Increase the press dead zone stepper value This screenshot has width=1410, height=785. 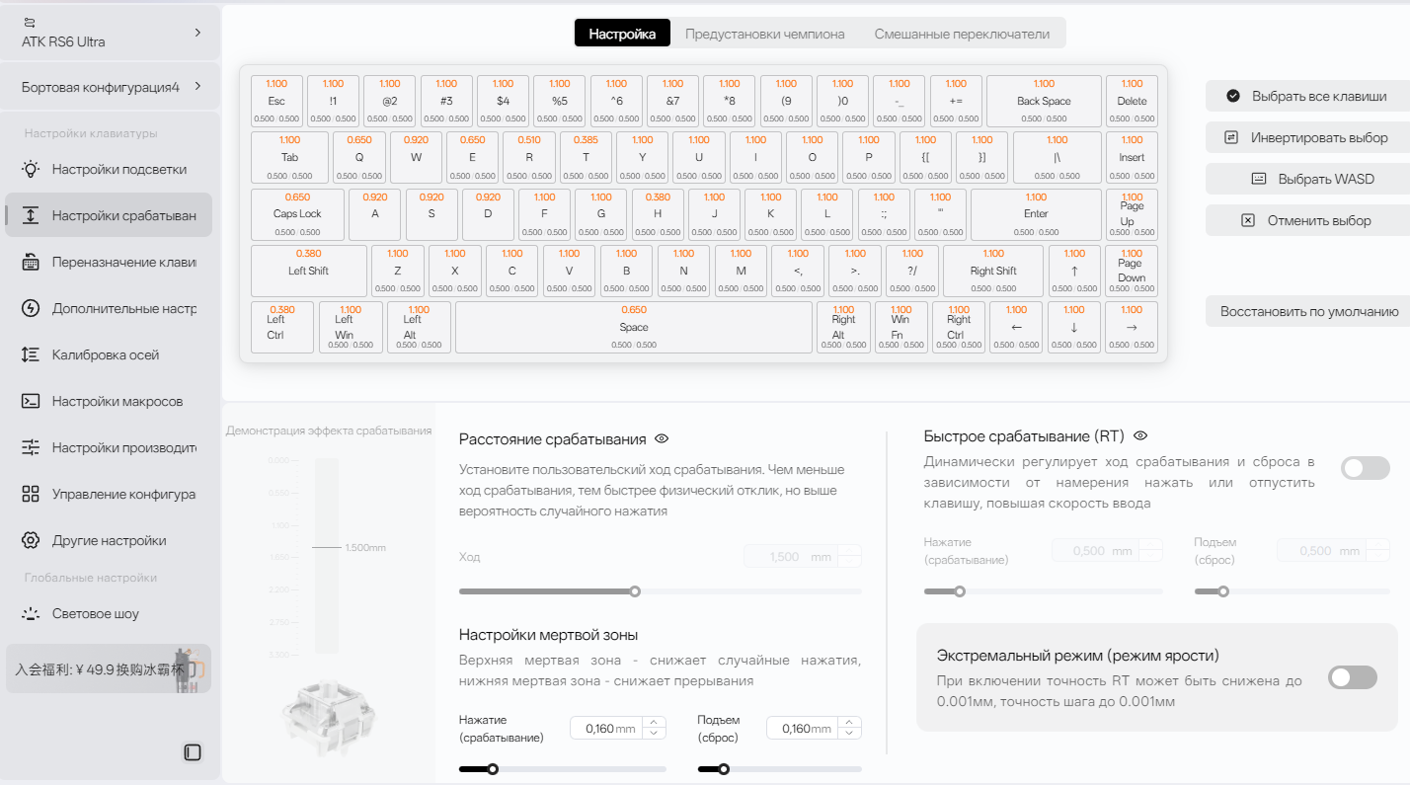[654, 722]
